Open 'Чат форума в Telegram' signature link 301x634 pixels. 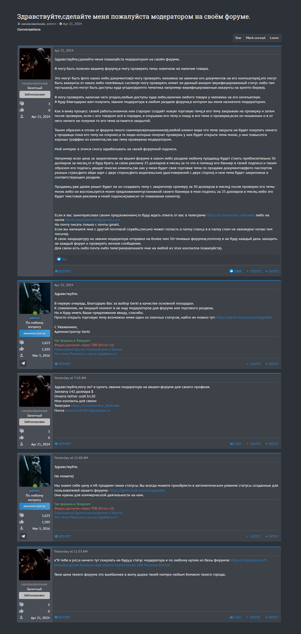coord(72,341)
